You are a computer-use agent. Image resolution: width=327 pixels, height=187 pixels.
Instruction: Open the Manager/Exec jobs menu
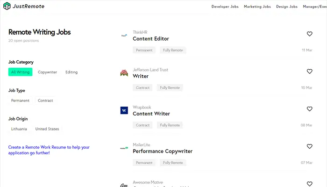pyautogui.click(x=315, y=7)
